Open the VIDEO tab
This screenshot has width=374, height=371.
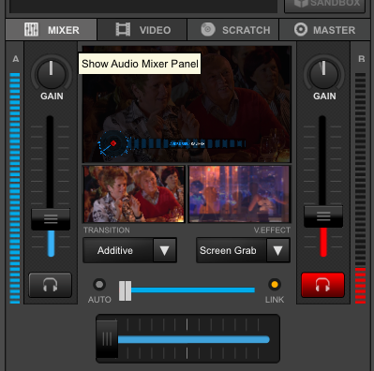(x=142, y=30)
